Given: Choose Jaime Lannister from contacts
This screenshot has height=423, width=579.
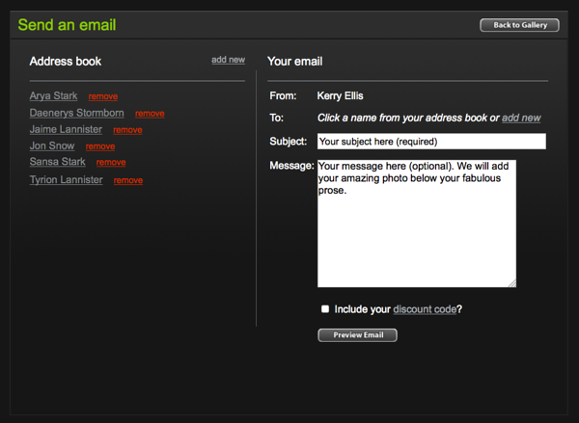Looking at the screenshot, I should (x=66, y=129).
